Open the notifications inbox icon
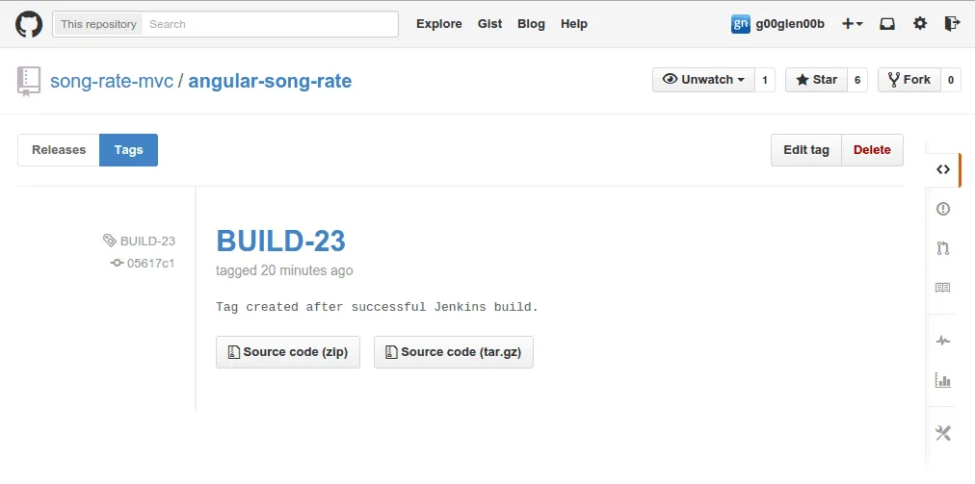975x484 pixels. point(887,24)
